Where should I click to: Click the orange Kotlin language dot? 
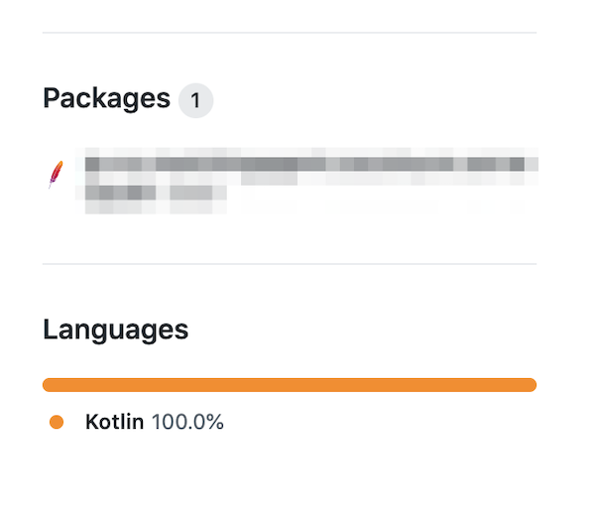pyautogui.click(x=57, y=422)
